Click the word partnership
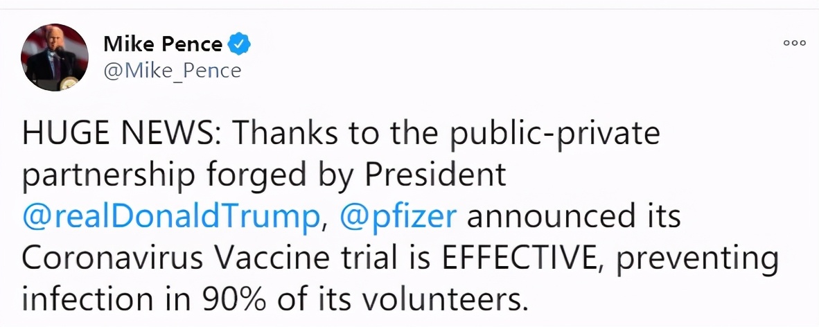The image size is (819, 327). 107,175
